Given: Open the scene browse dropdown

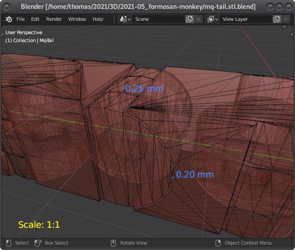Looking at the screenshot, I should [126, 19].
